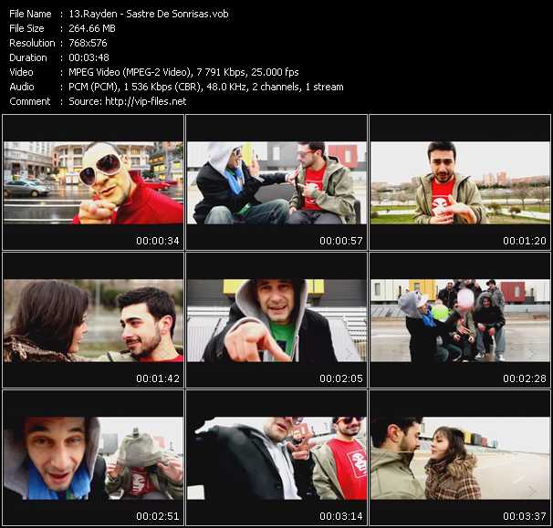
Task: Click the Duration label
Action: 28,57
